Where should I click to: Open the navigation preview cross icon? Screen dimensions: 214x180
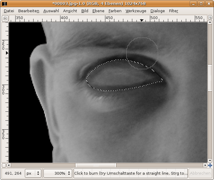tap(210, 165)
